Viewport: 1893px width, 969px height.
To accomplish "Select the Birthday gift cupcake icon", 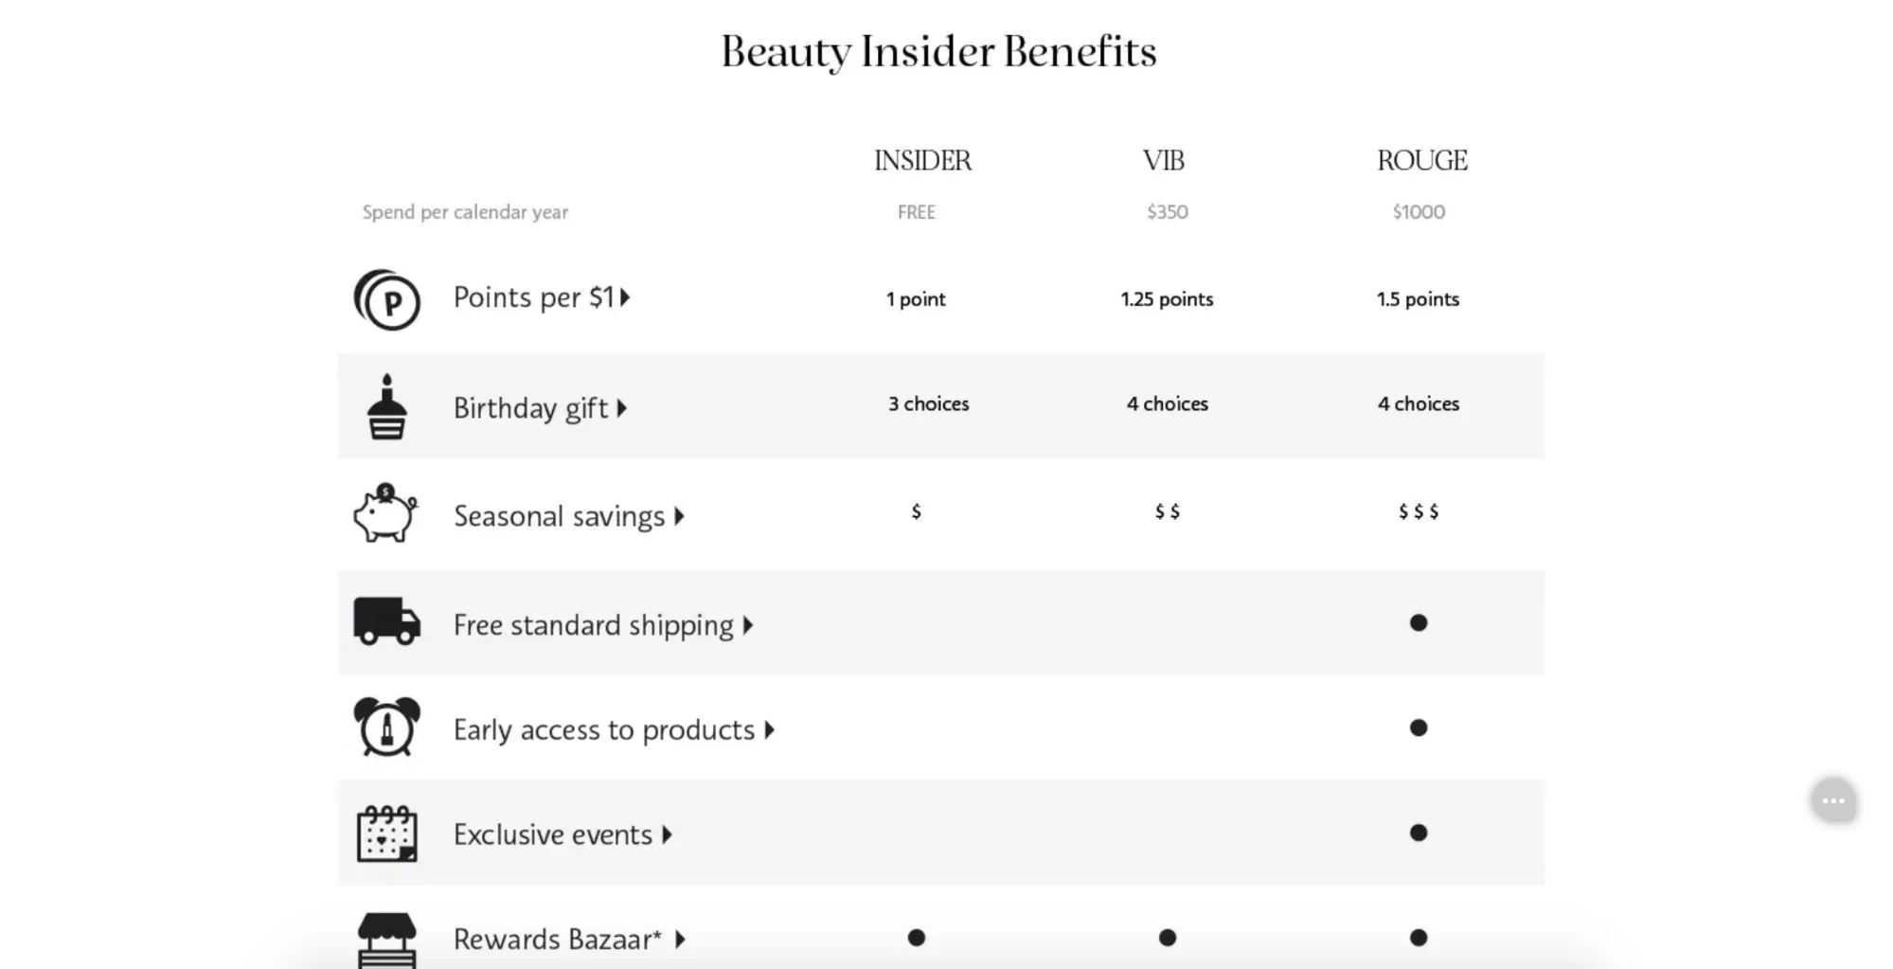I will (x=388, y=408).
